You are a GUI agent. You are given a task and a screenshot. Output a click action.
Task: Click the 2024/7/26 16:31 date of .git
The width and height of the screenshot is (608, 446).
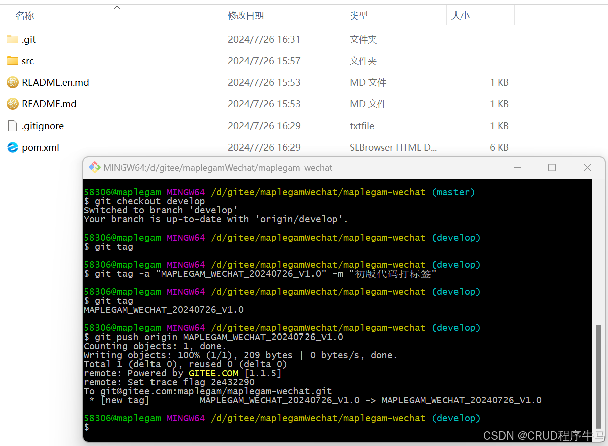[264, 39]
